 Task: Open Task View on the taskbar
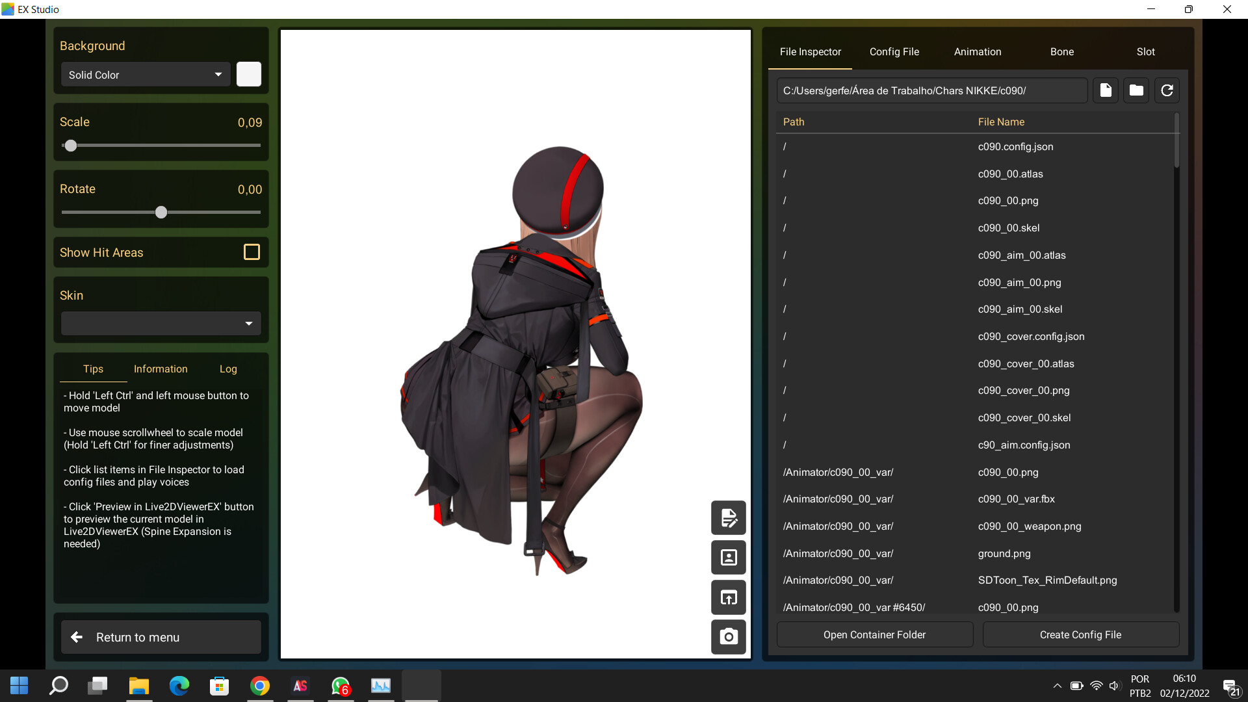coord(99,686)
